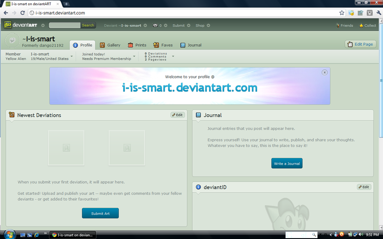Open the Chrome wrench menu
The width and height of the screenshot is (383, 239).
click(x=379, y=13)
